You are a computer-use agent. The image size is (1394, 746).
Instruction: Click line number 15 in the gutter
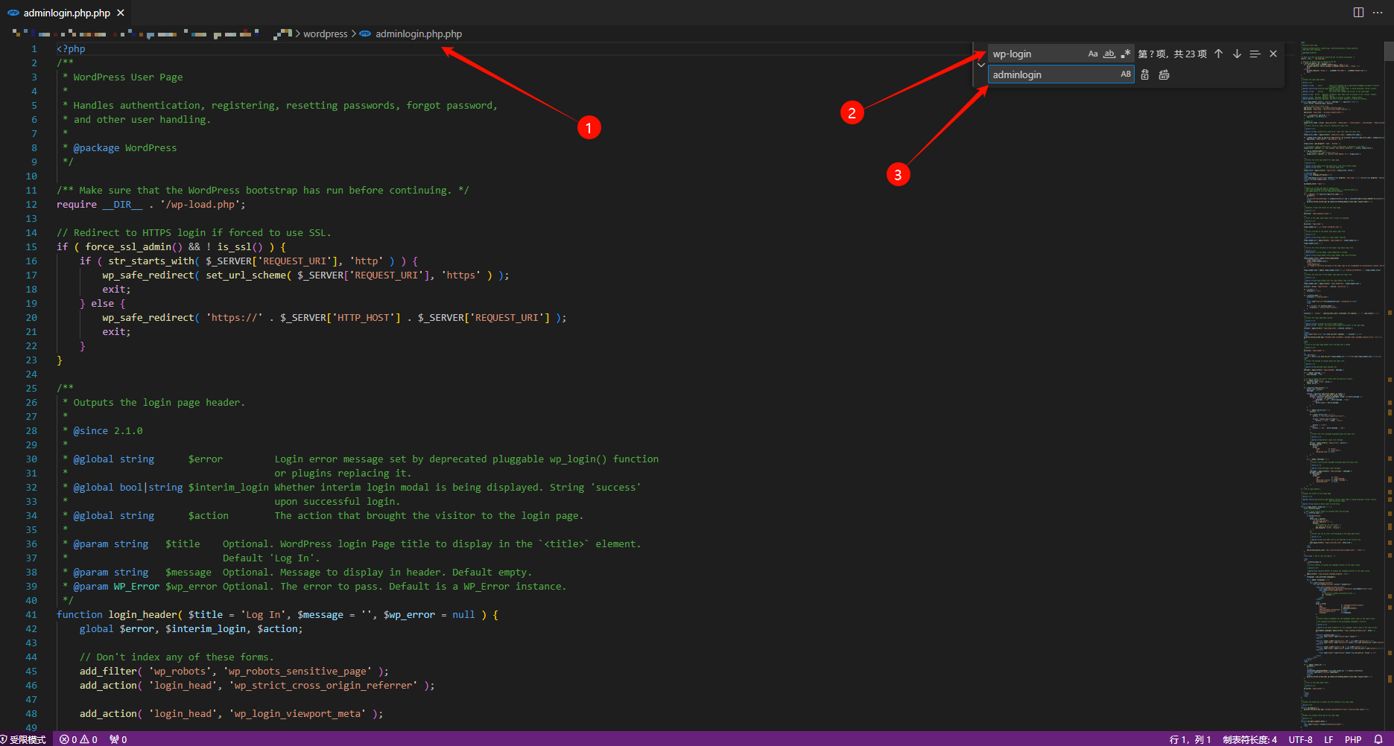[31, 247]
